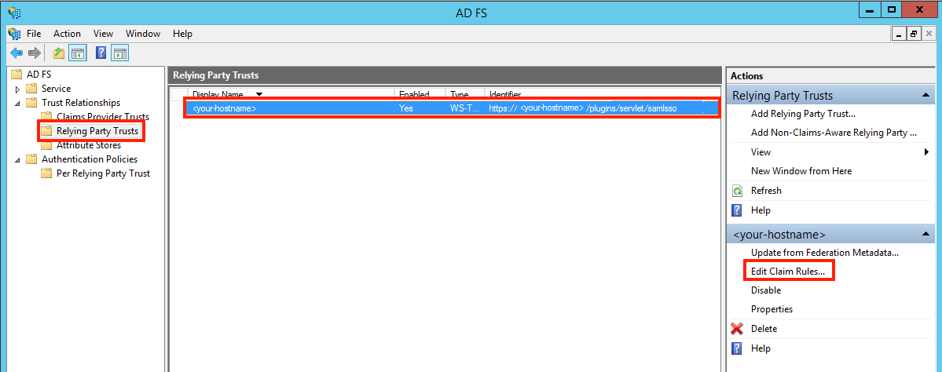The height and width of the screenshot is (372, 942).
Task: Expand the Service tree node
Action: click(17, 89)
